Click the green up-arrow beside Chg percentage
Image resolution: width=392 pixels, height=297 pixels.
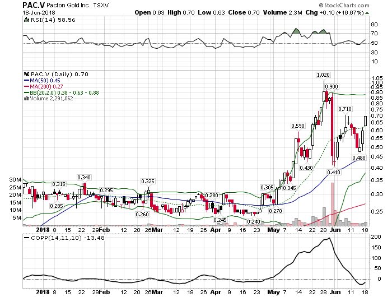click(x=367, y=13)
